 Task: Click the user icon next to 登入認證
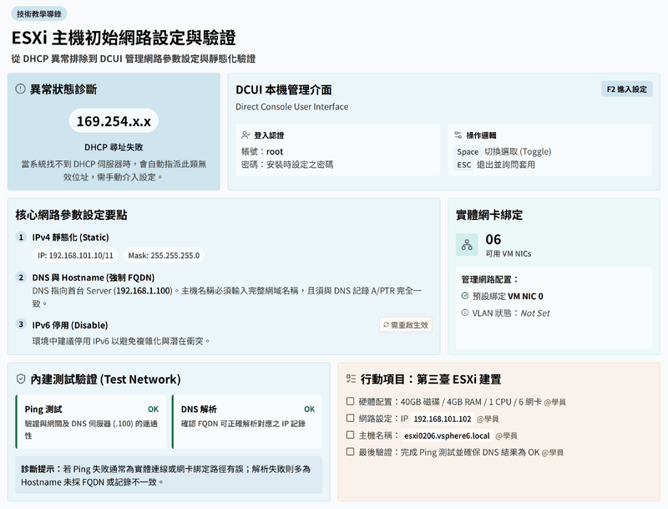(245, 135)
